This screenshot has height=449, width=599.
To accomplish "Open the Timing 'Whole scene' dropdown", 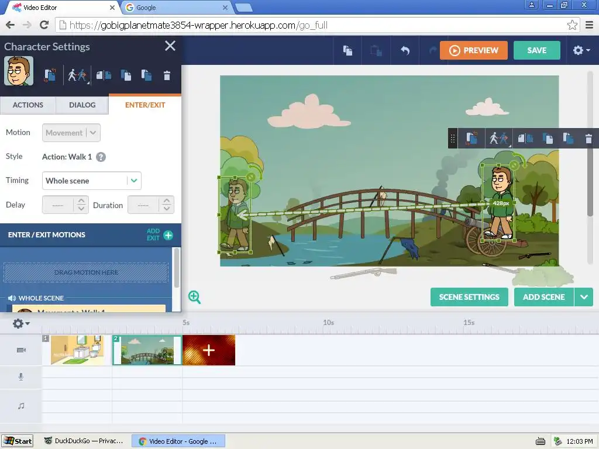I will click(92, 181).
